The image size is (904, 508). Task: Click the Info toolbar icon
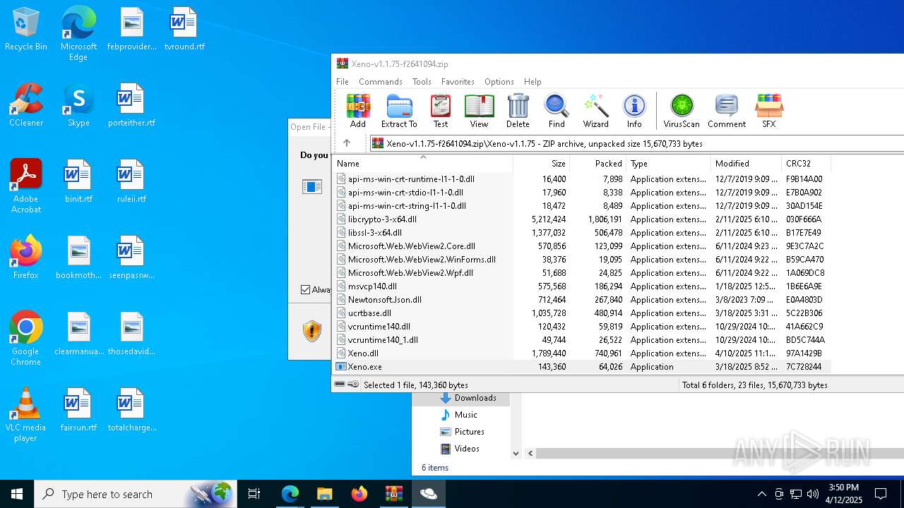pyautogui.click(x=634, y=111)
